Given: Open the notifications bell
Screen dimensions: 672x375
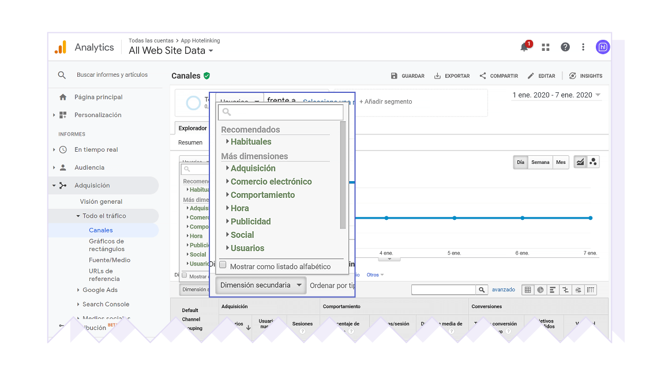Looking at the screenshot, I should coord(524,47).
